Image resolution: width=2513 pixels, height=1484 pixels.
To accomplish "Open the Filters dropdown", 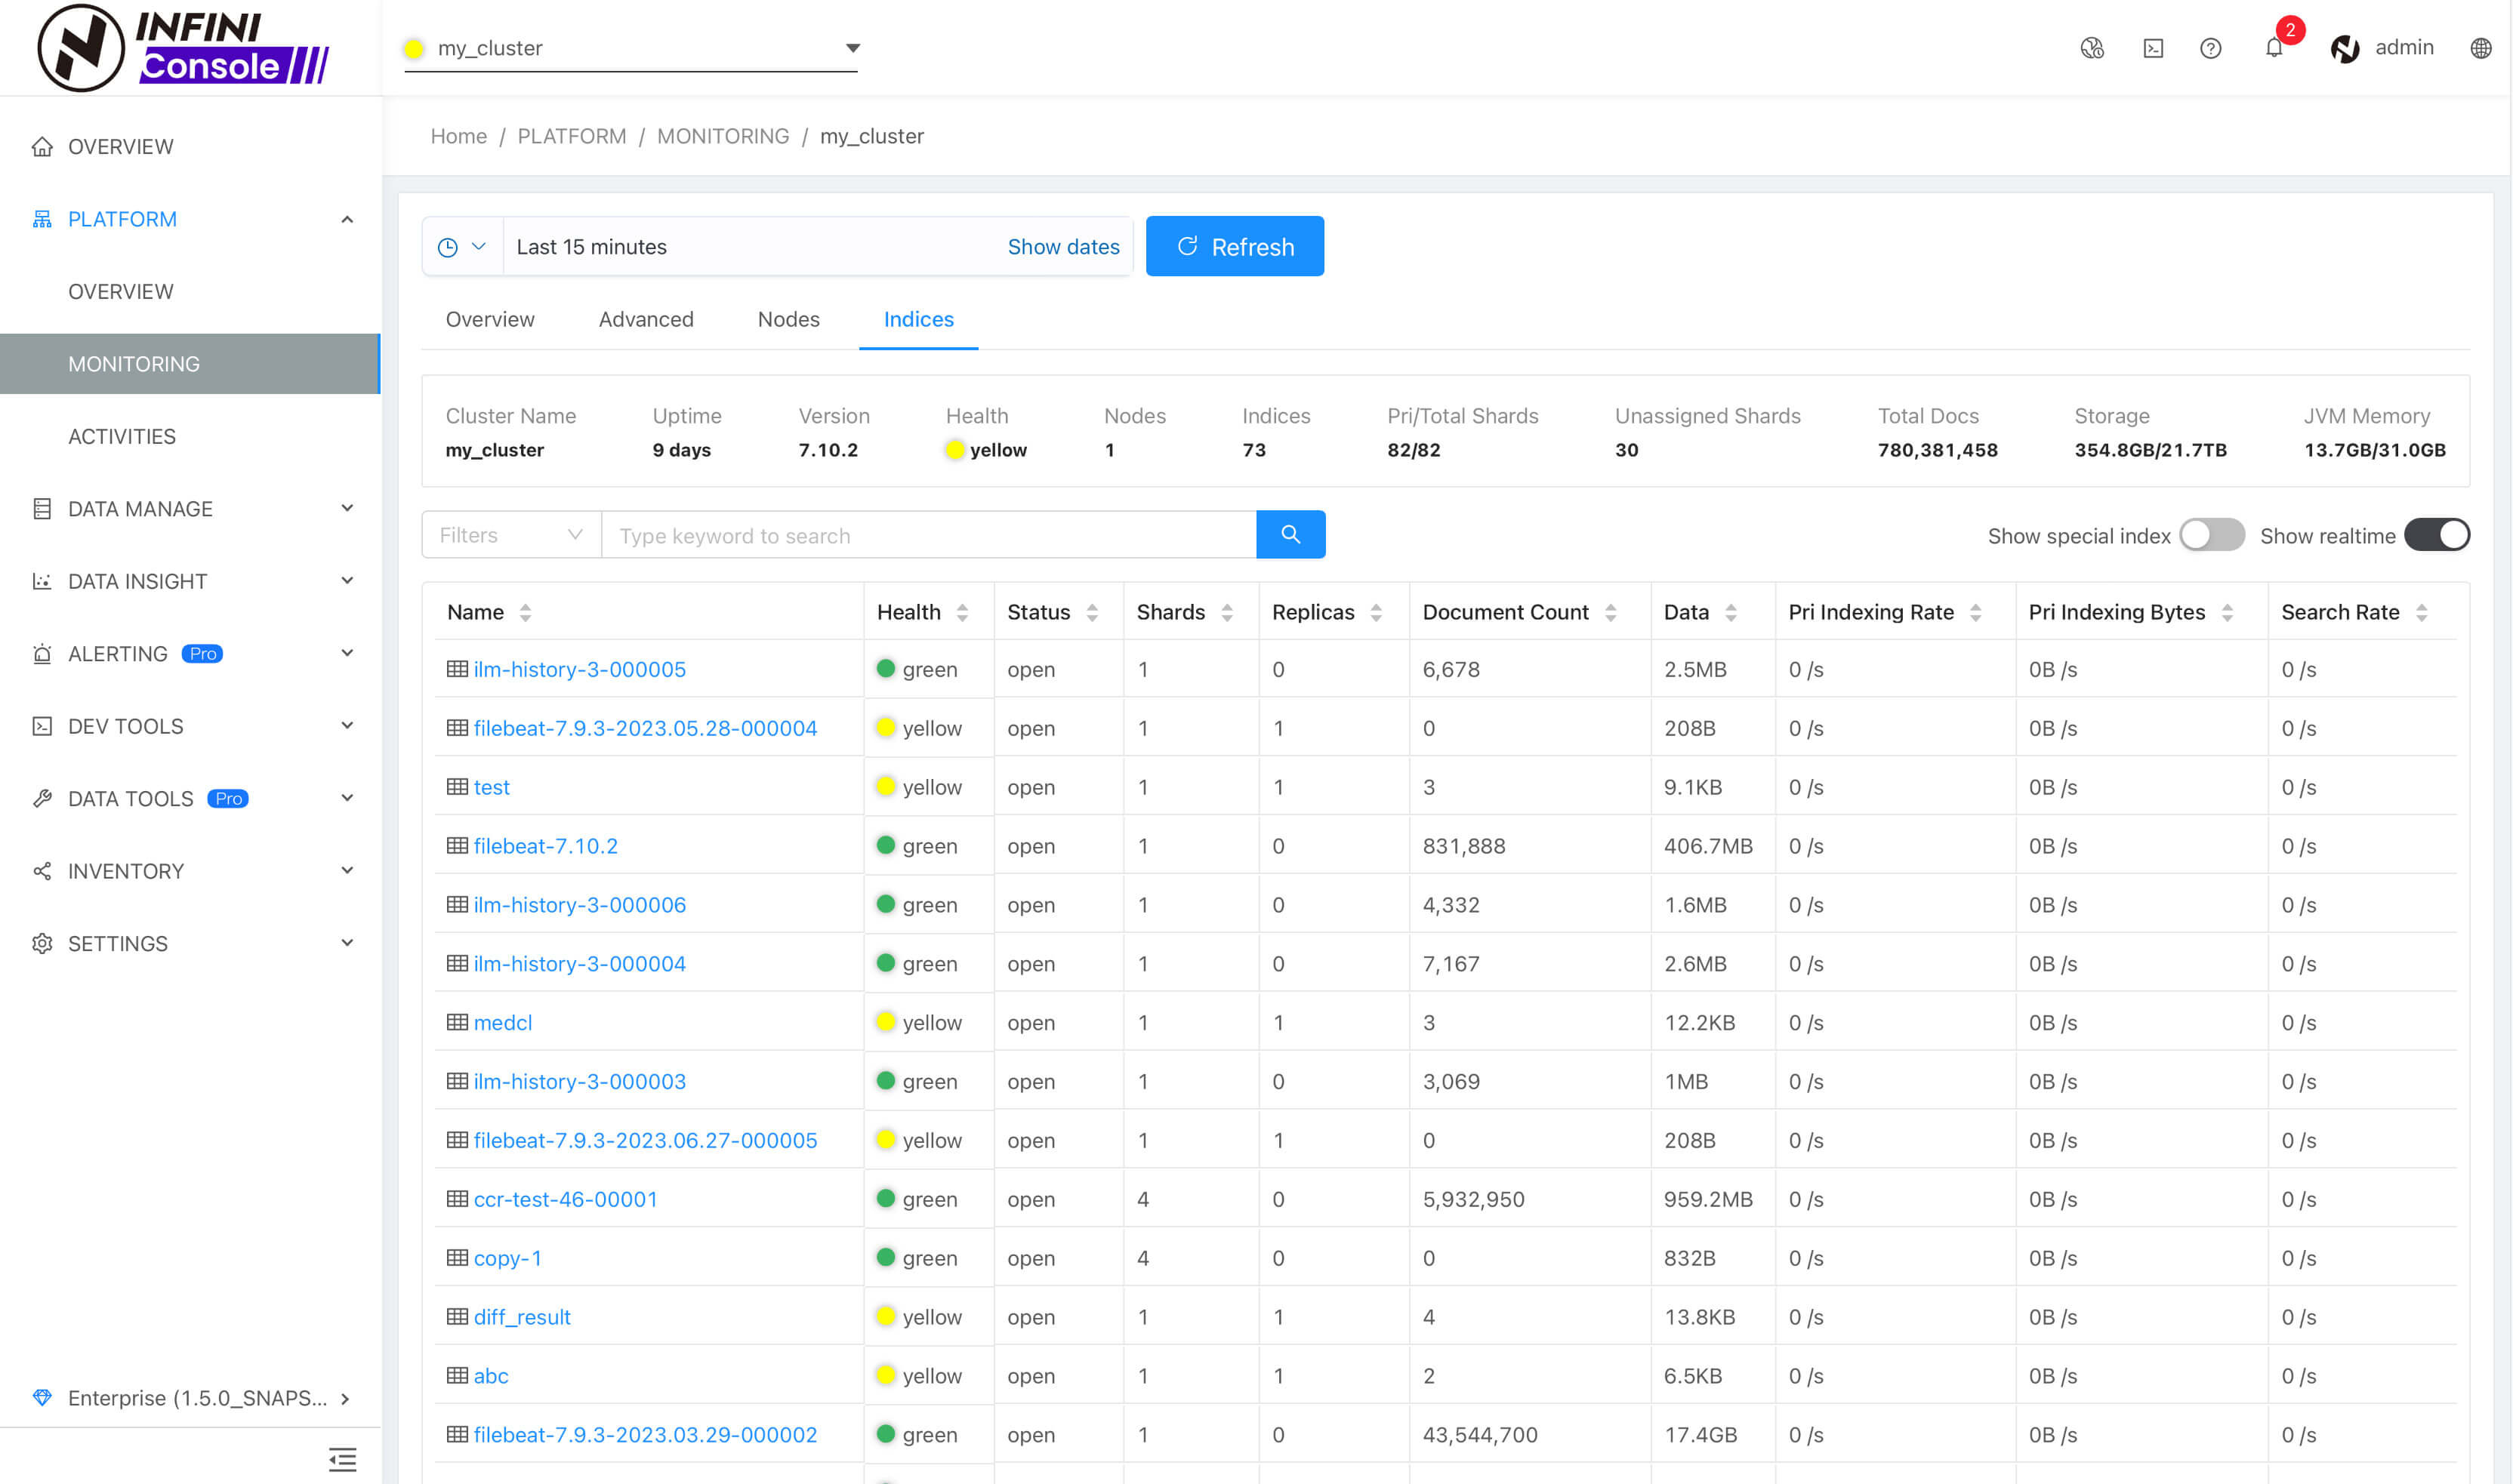I will point(511,535).
